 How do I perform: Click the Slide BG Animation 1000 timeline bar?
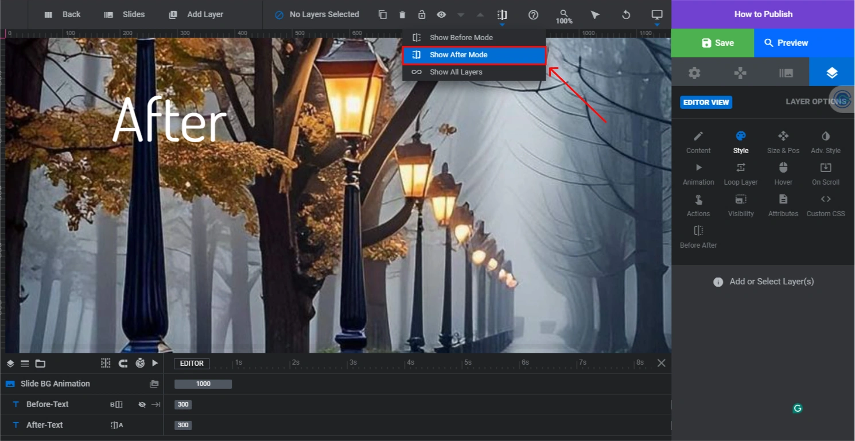pyautogui.click(x=203, y=384)
